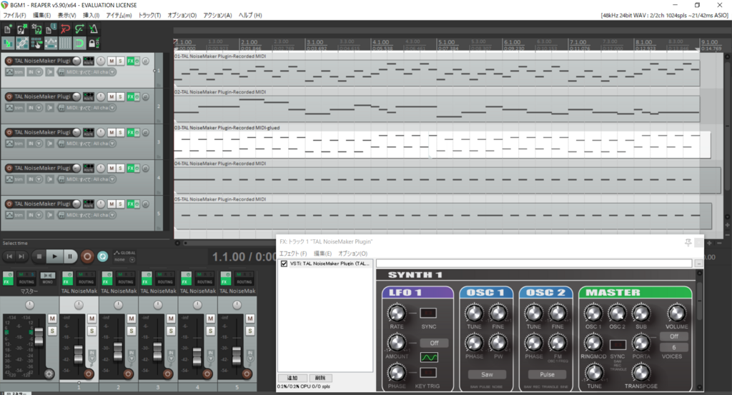This screenshot has width=732, height=395.
Task: Click the 追加 button in FX window
Action: (292, 378)
